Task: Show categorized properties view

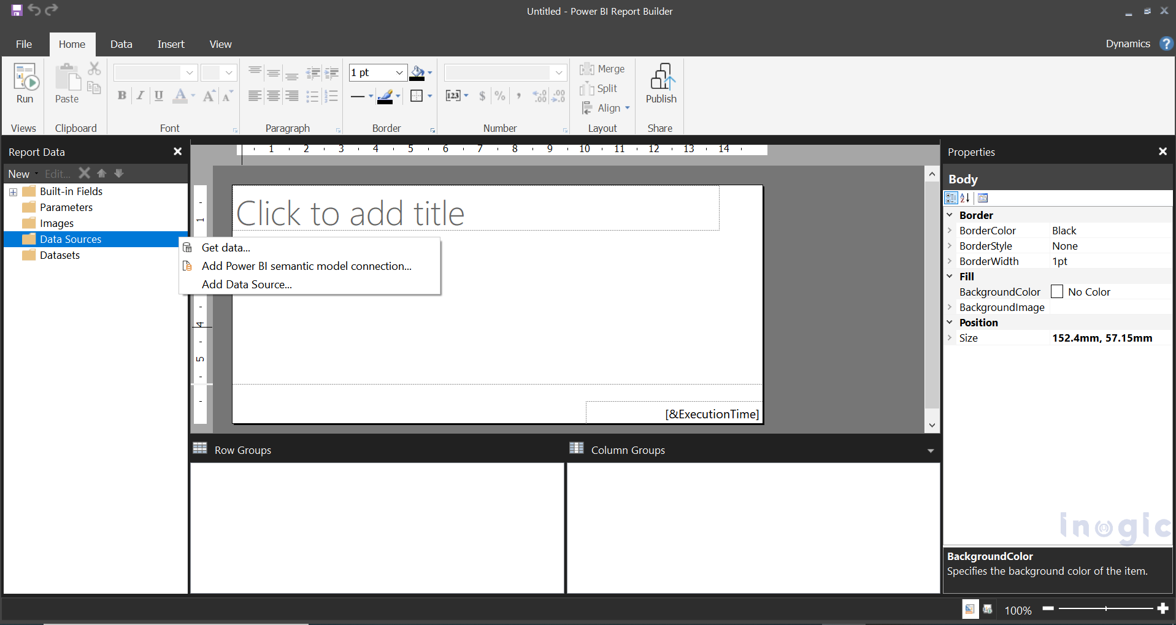Action: click(x=951, y=197)
